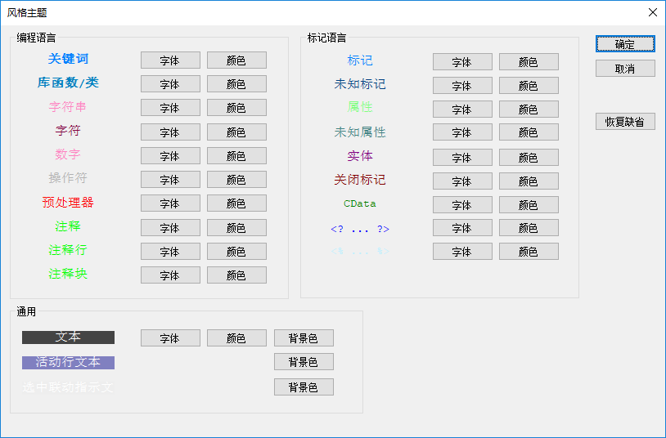Viewport: 666px width, 438px height.
Task: Pick 颜色 for <% ... %> row
Action: 529,252
